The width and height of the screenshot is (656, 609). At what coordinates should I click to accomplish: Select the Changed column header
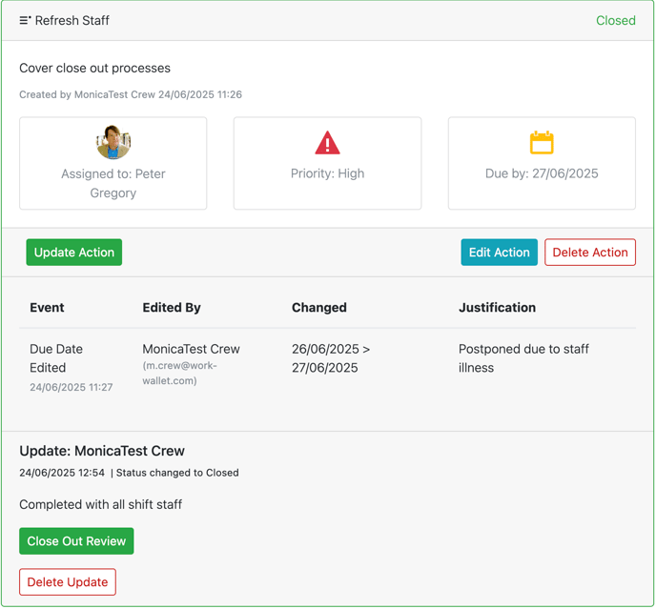pyautogui.click(x=319, y=308)
